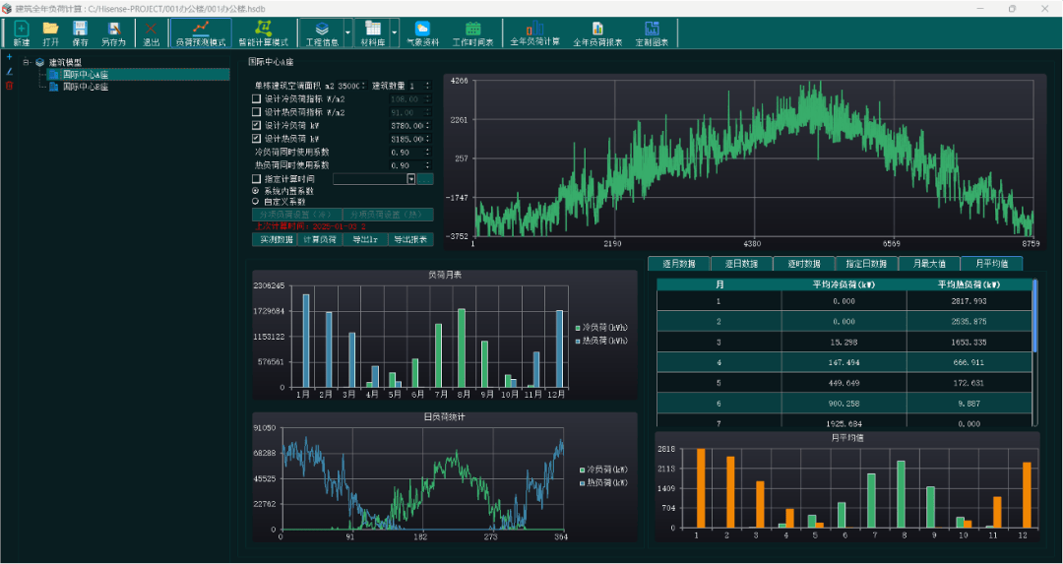This screenshot has width=1063, height=564.
Task: Open the 月最大值 tab
Action: (928, 264)
